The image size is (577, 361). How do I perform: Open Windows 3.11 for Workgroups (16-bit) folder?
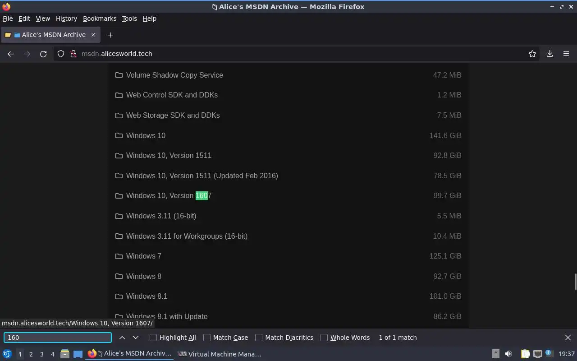tap(187, 236)
